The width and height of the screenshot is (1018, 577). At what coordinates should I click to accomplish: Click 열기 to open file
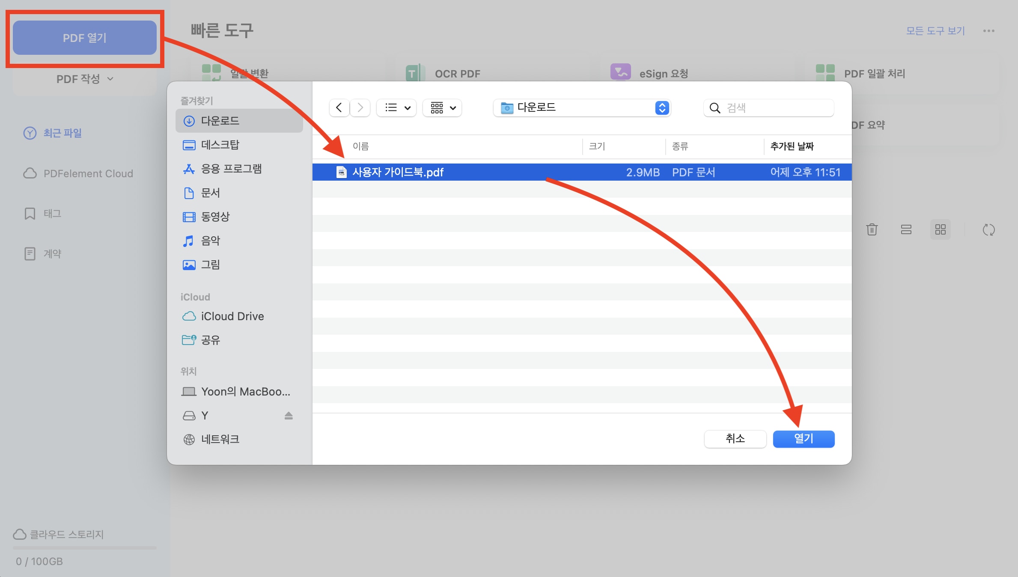point(804,439)
